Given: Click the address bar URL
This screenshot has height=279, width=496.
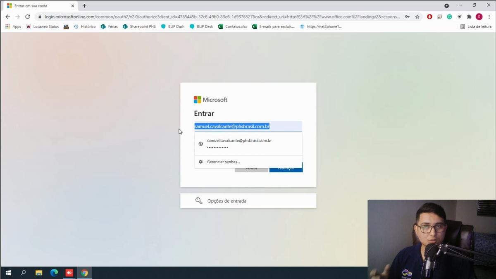Looking at the screenshot, I should 222,17.
